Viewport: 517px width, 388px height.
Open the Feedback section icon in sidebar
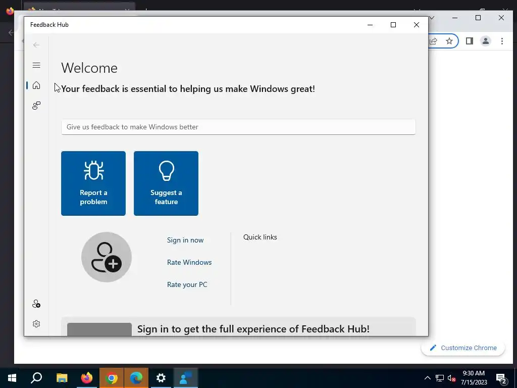36,106
